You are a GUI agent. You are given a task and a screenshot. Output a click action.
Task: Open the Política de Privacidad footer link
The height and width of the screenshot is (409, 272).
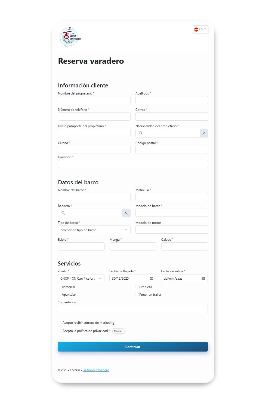click(x=96, y=370)
